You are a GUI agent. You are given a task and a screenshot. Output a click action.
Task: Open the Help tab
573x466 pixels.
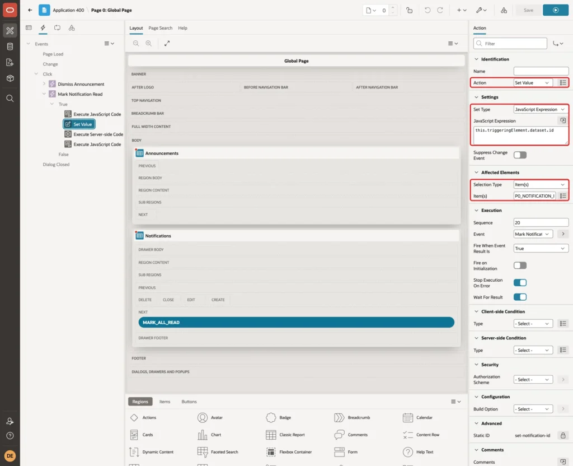(x=183, y=28)
